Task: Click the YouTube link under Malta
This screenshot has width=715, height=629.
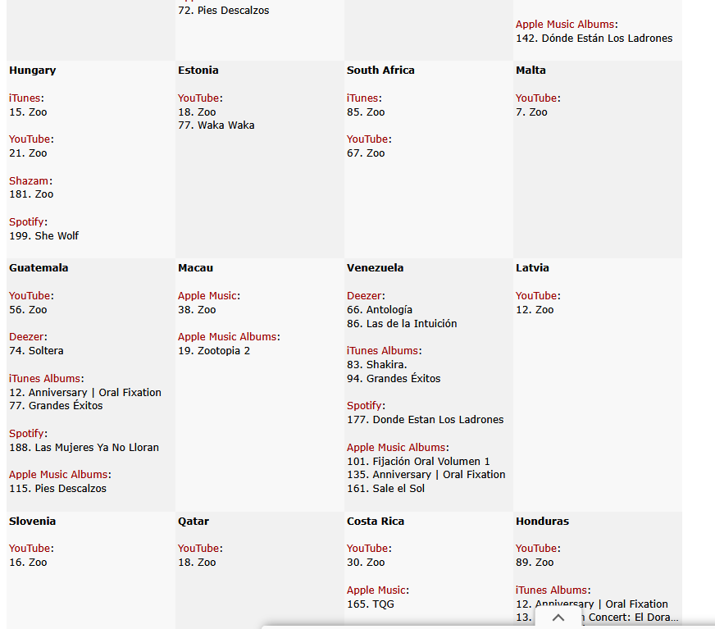Action: pyautogui.click(x=536, y=98)
